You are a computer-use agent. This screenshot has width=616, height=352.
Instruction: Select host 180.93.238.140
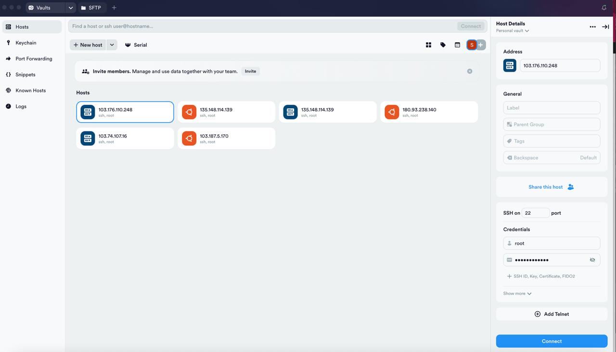click(429, 112)
